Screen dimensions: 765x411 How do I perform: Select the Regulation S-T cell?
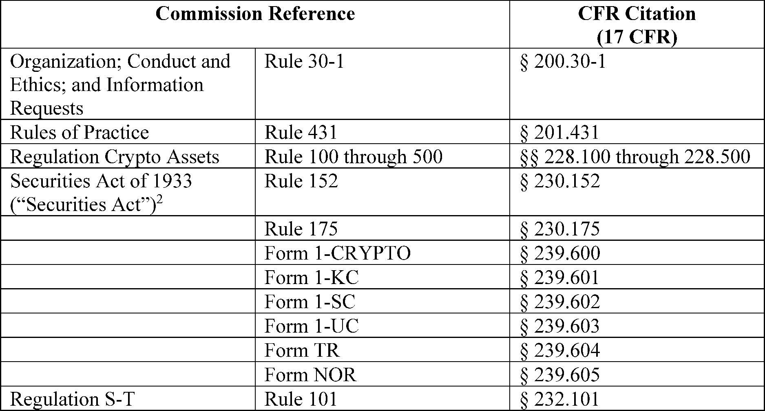128,398
